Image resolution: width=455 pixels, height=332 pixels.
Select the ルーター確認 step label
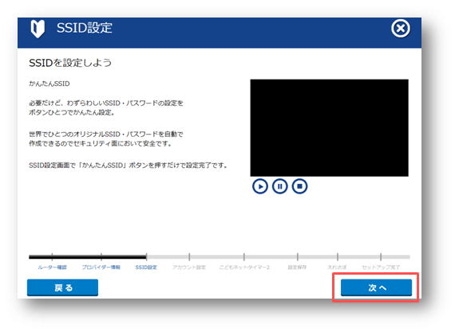point(52,268)
